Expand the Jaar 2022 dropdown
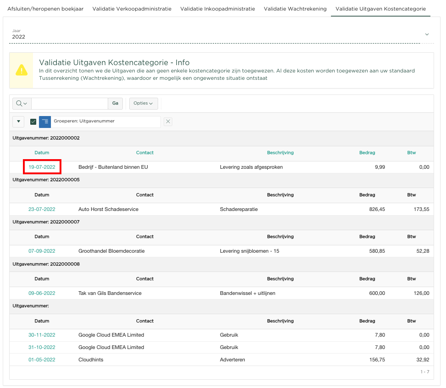Viewport: 446px width, 388px height. pos(427,34)
